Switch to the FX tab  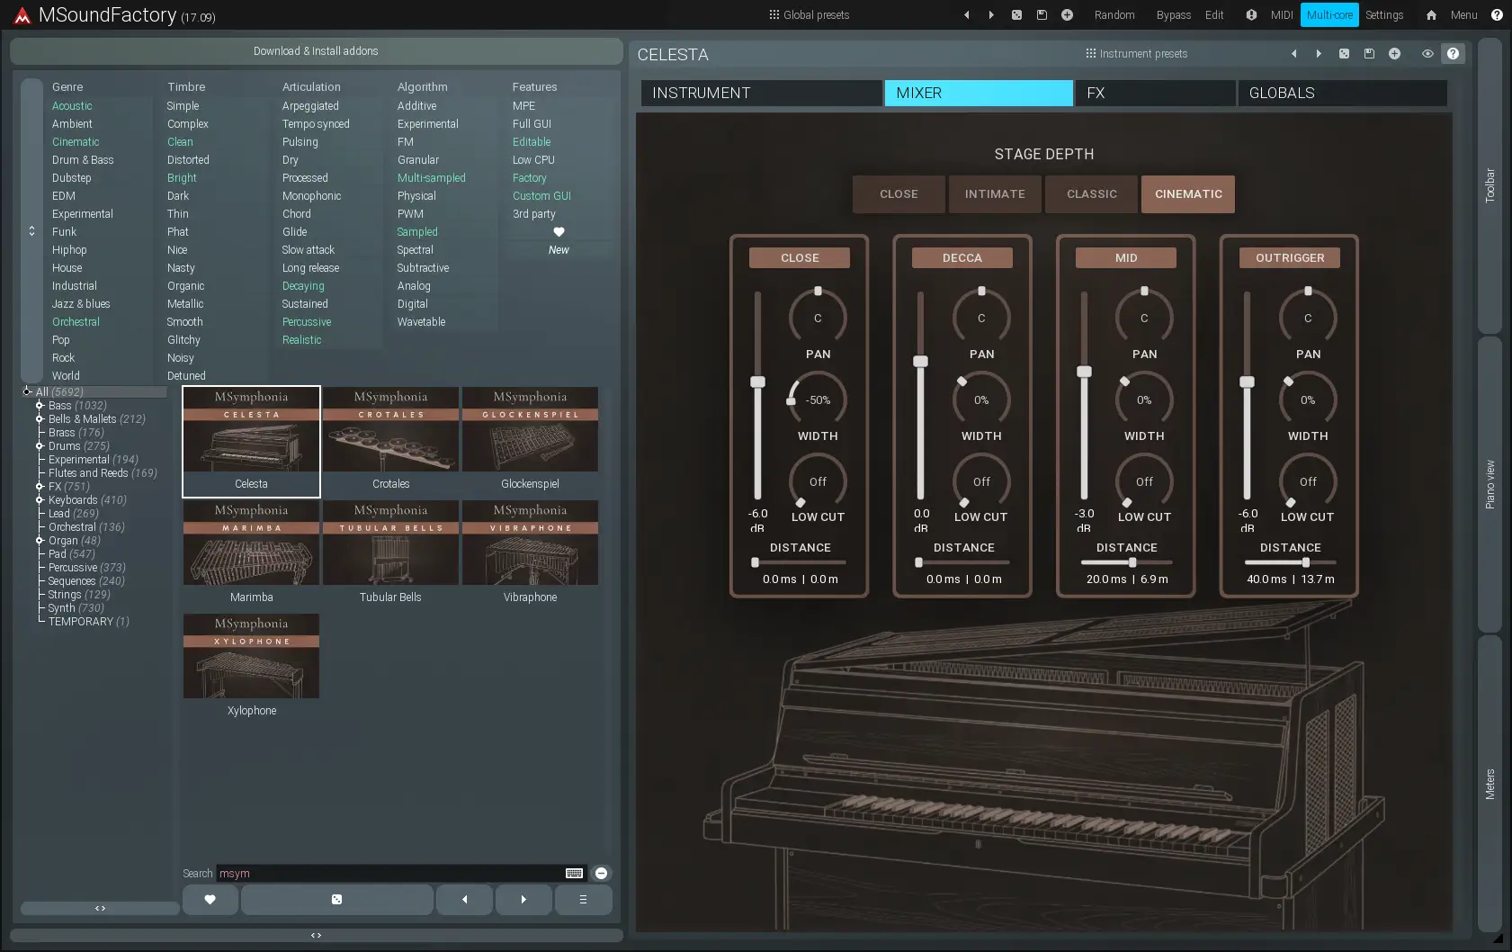click(1155, 93)
